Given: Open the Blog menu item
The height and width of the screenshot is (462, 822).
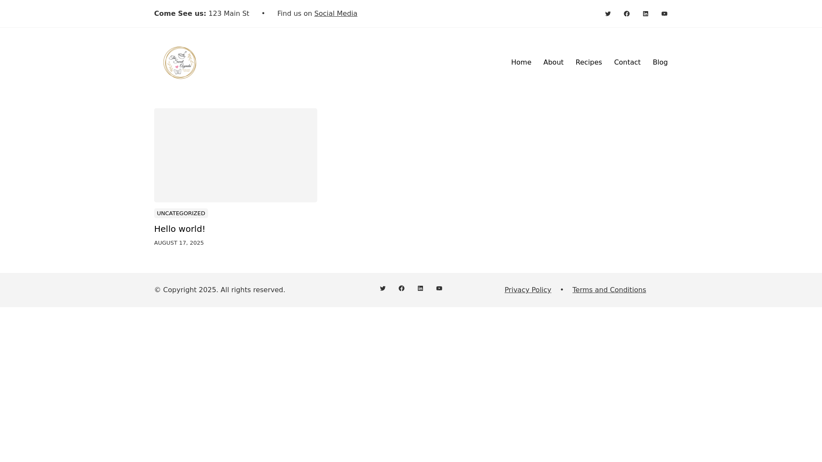Looking at the screenshot, I should (660, 62).
